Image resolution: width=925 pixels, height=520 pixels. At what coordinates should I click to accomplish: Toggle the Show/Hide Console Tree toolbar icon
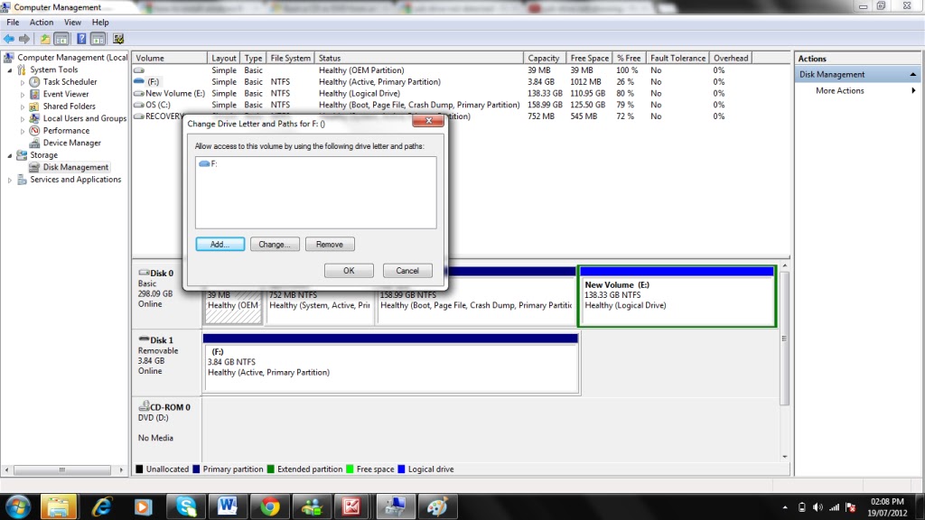point(60,39)
